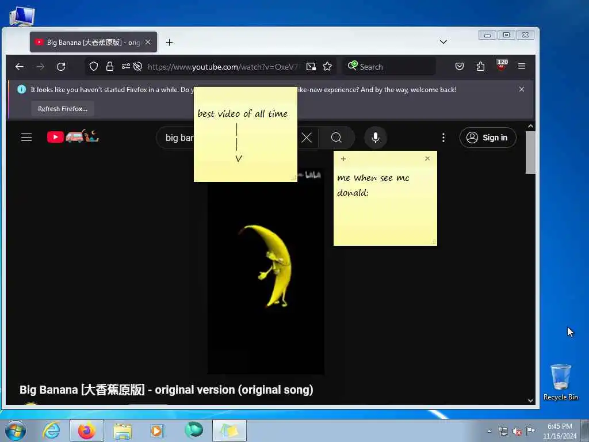
Task: Open the site permissions icon in the address bar
Action: (126, 67)
